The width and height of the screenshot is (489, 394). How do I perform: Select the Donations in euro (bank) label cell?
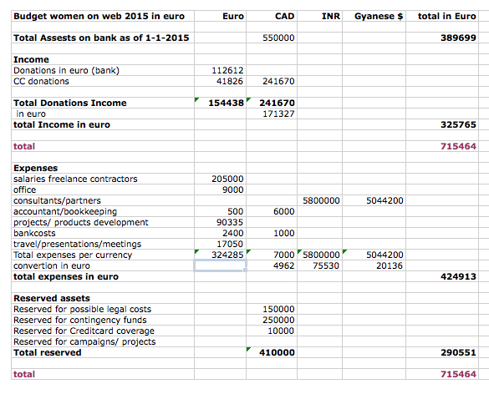(103, 70)
